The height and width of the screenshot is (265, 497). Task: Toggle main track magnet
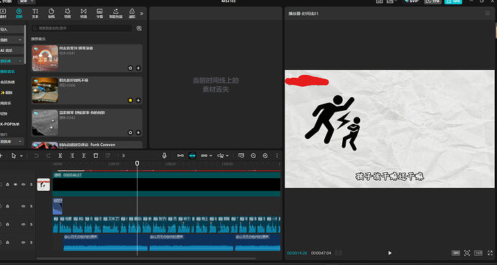click(180, 156)
